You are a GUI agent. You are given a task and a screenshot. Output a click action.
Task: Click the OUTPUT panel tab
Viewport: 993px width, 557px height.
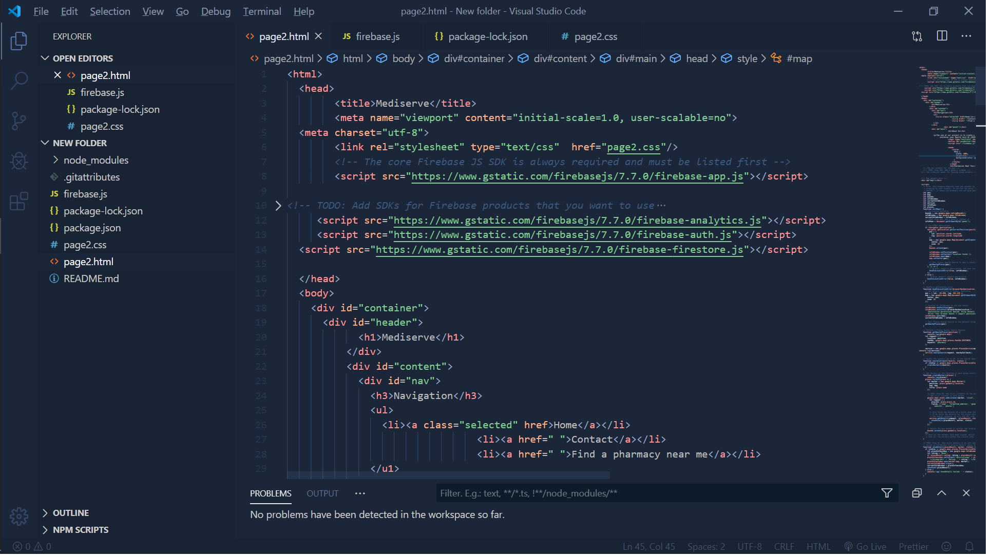click(x=322, y=493)
